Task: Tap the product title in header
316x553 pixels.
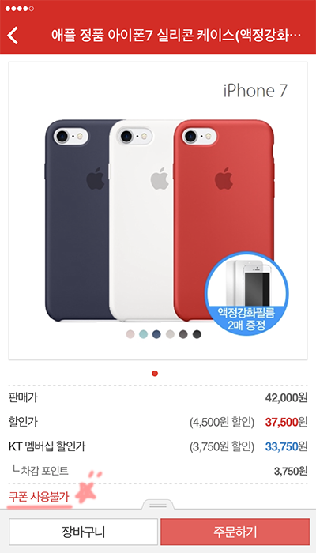Action: 175,36
